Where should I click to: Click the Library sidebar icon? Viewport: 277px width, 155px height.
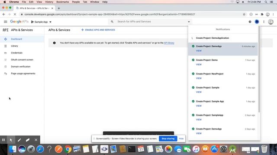[x=6, y=46]
